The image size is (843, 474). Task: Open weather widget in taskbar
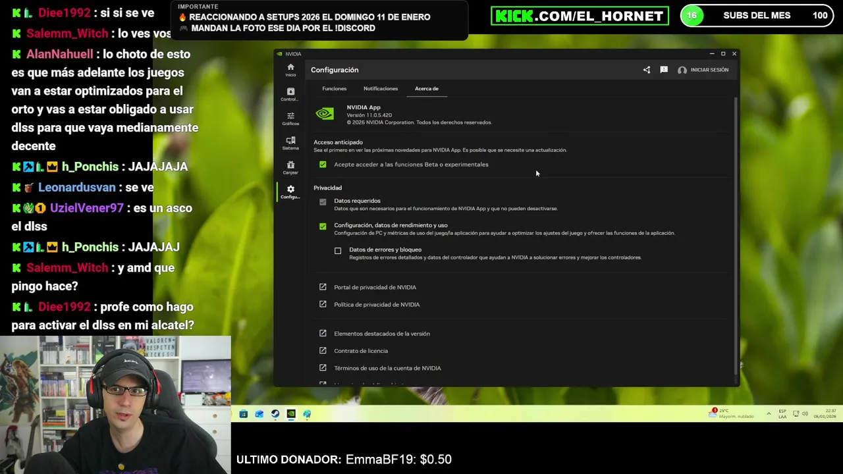(x=731, y=413)
